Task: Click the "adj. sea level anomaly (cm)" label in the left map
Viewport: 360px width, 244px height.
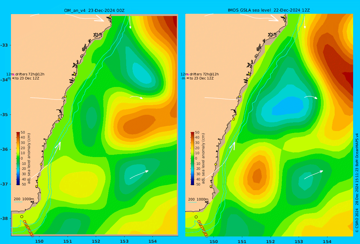Action: tap(29, 159)
